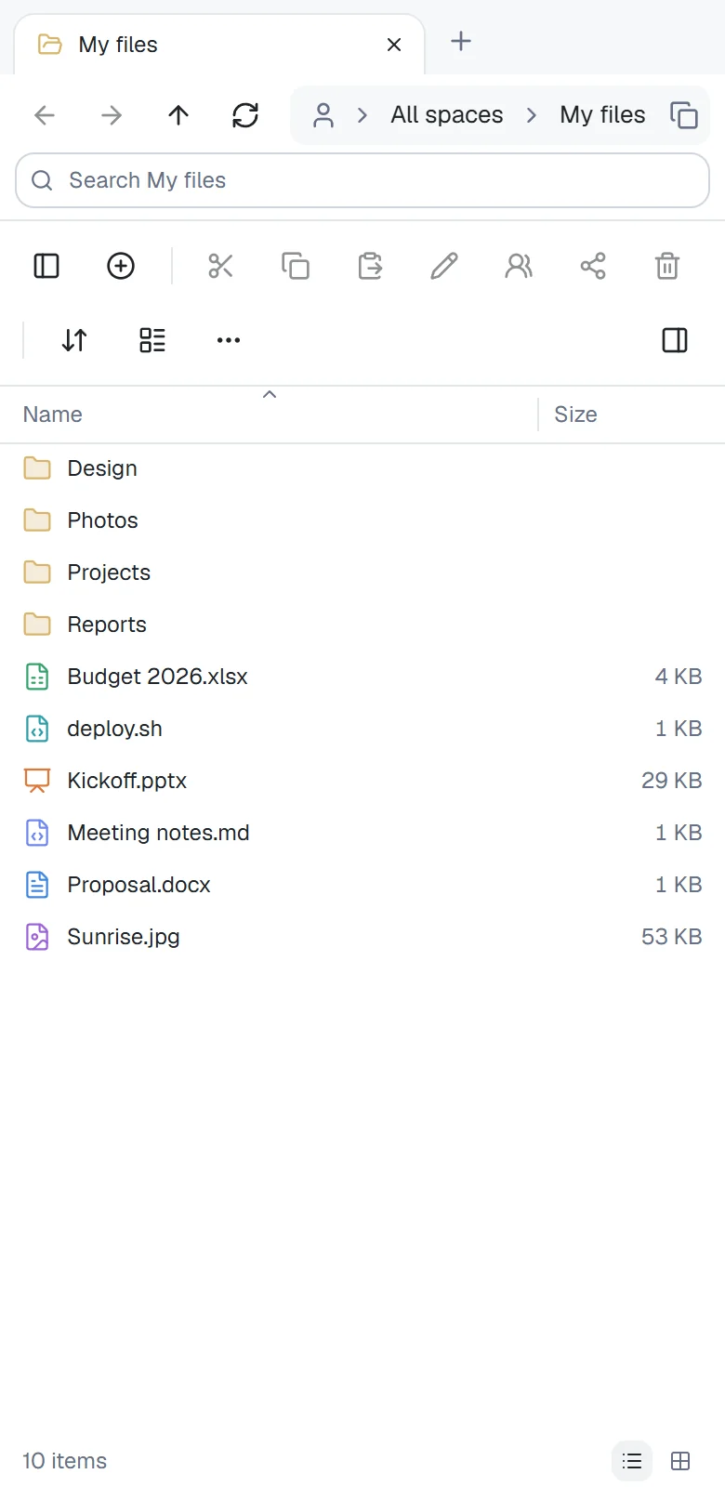Open the sort order options

coord(74,340)
